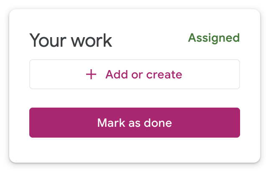Click the Mark as done button
Viewport: 266px width, 171px height.
[x=134, y=123]
